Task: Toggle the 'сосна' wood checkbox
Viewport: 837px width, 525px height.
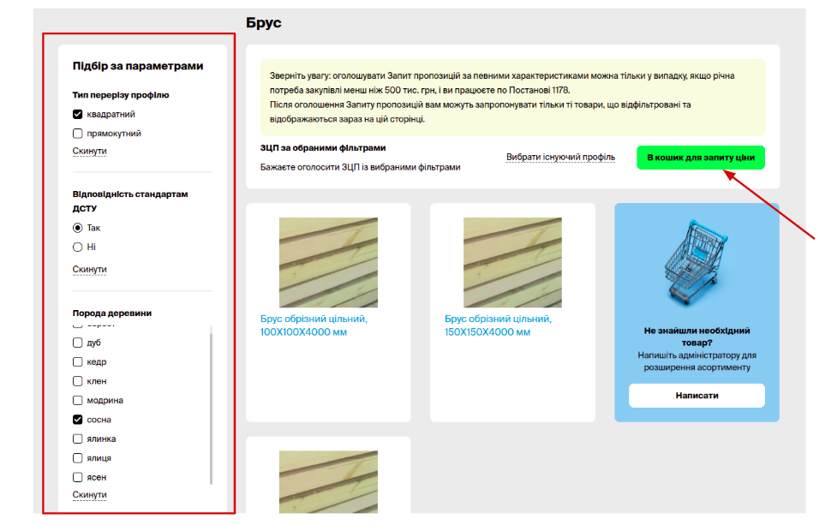Action: [78, 420]
